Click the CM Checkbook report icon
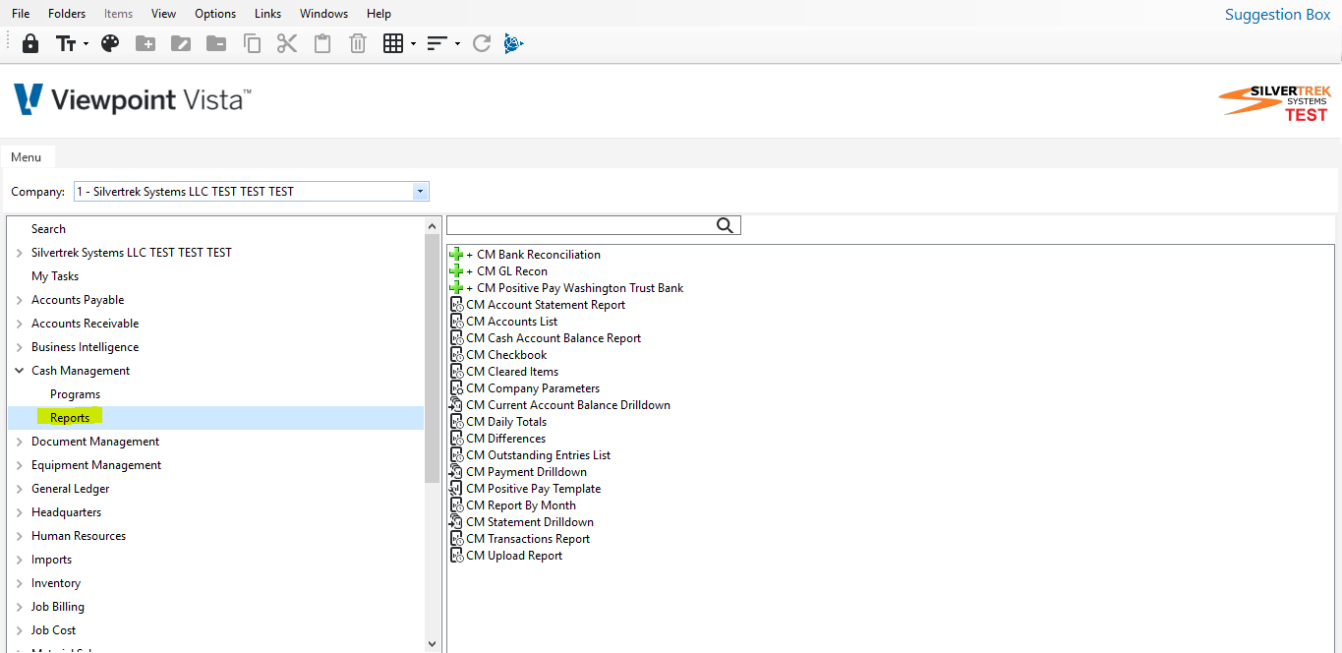This screenshot has height=653, width=1342. tap(456, 355)
